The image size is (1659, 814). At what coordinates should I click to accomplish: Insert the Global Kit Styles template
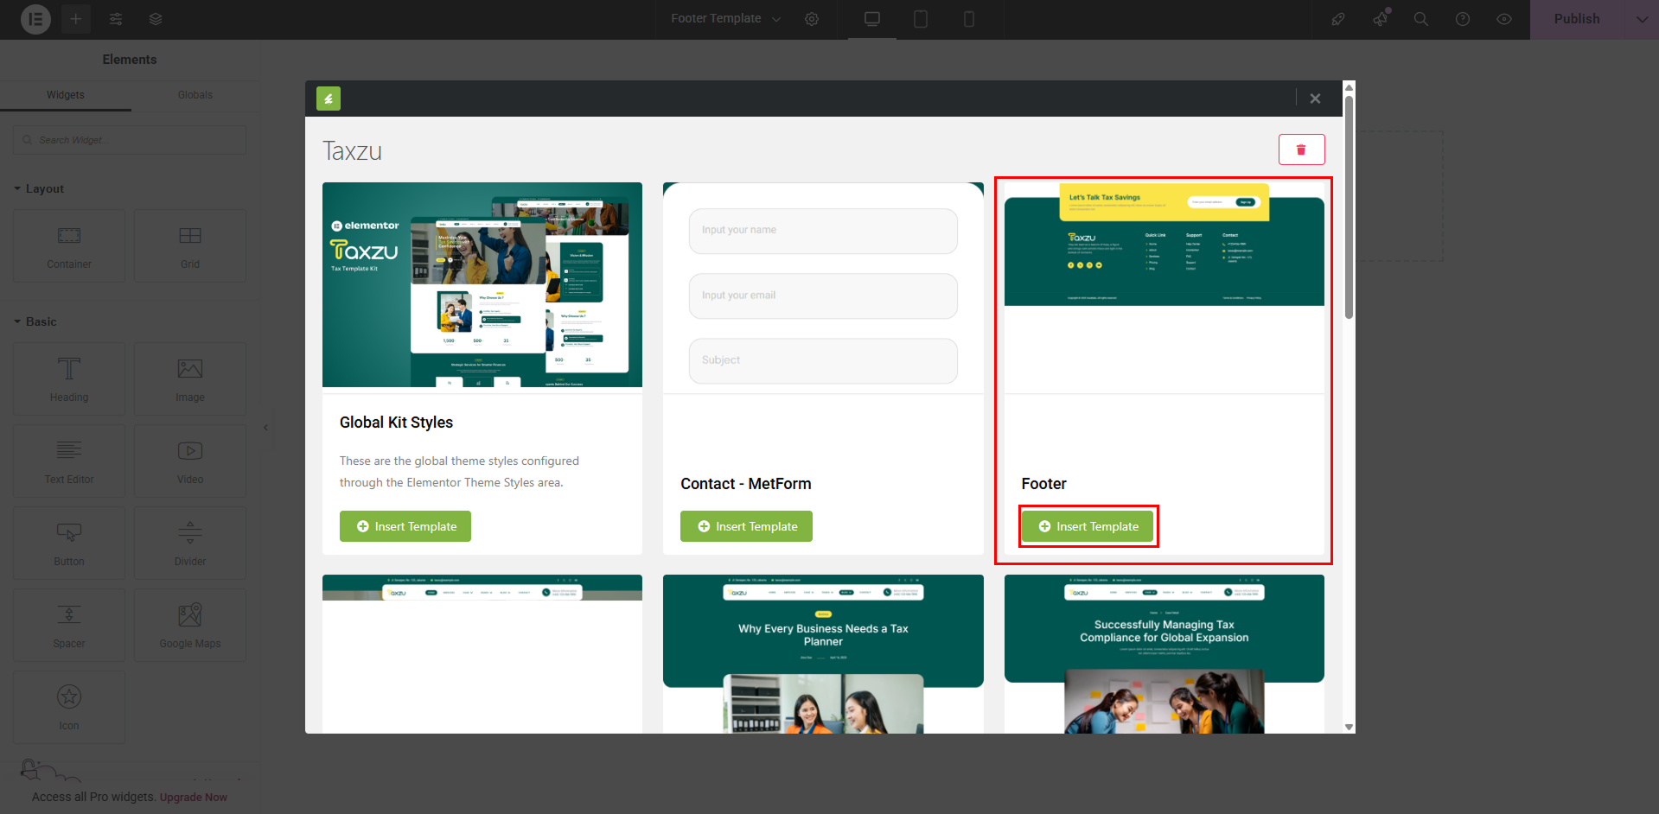click(x=405, y=526)
